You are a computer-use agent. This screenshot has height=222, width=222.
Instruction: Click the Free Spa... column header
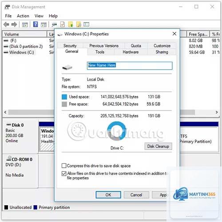click(198, 34)
